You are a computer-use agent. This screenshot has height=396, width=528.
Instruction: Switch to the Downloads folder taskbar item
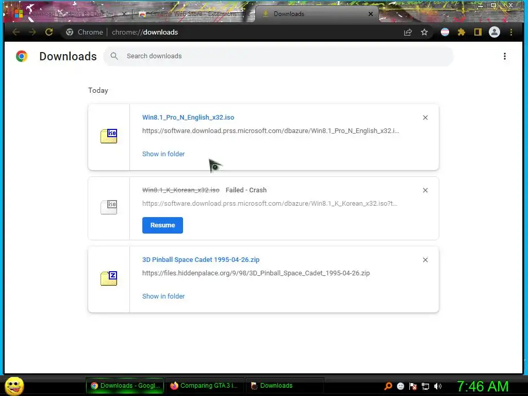285,386
